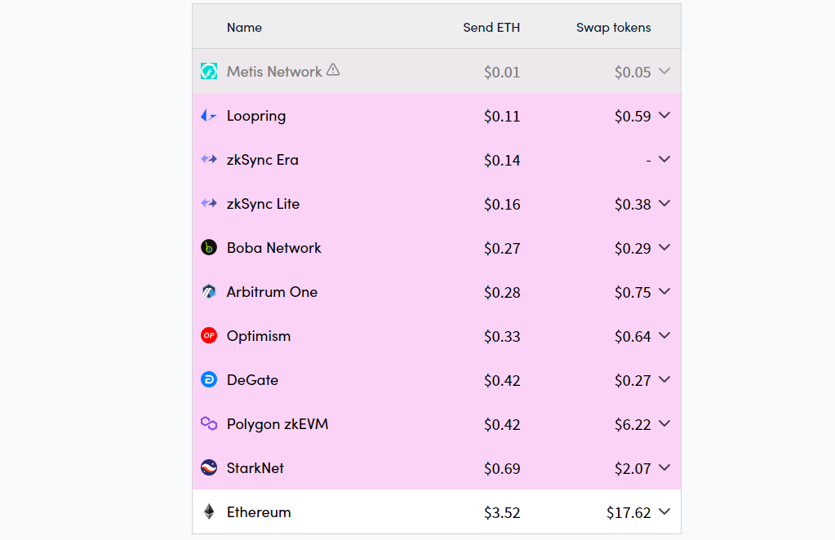Click the Polygon zkEVM logo icon
Viewport: 835px width, 540px height.
(x=209, y=423)
